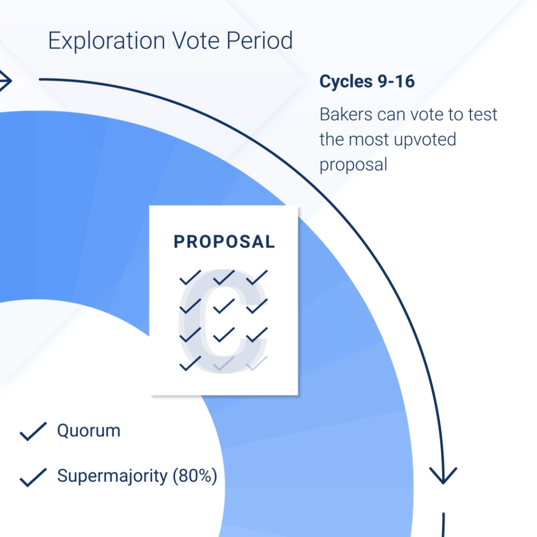Screen dimensions: 537x537
Task: Click the "Quorum" label
Action: 89,431
